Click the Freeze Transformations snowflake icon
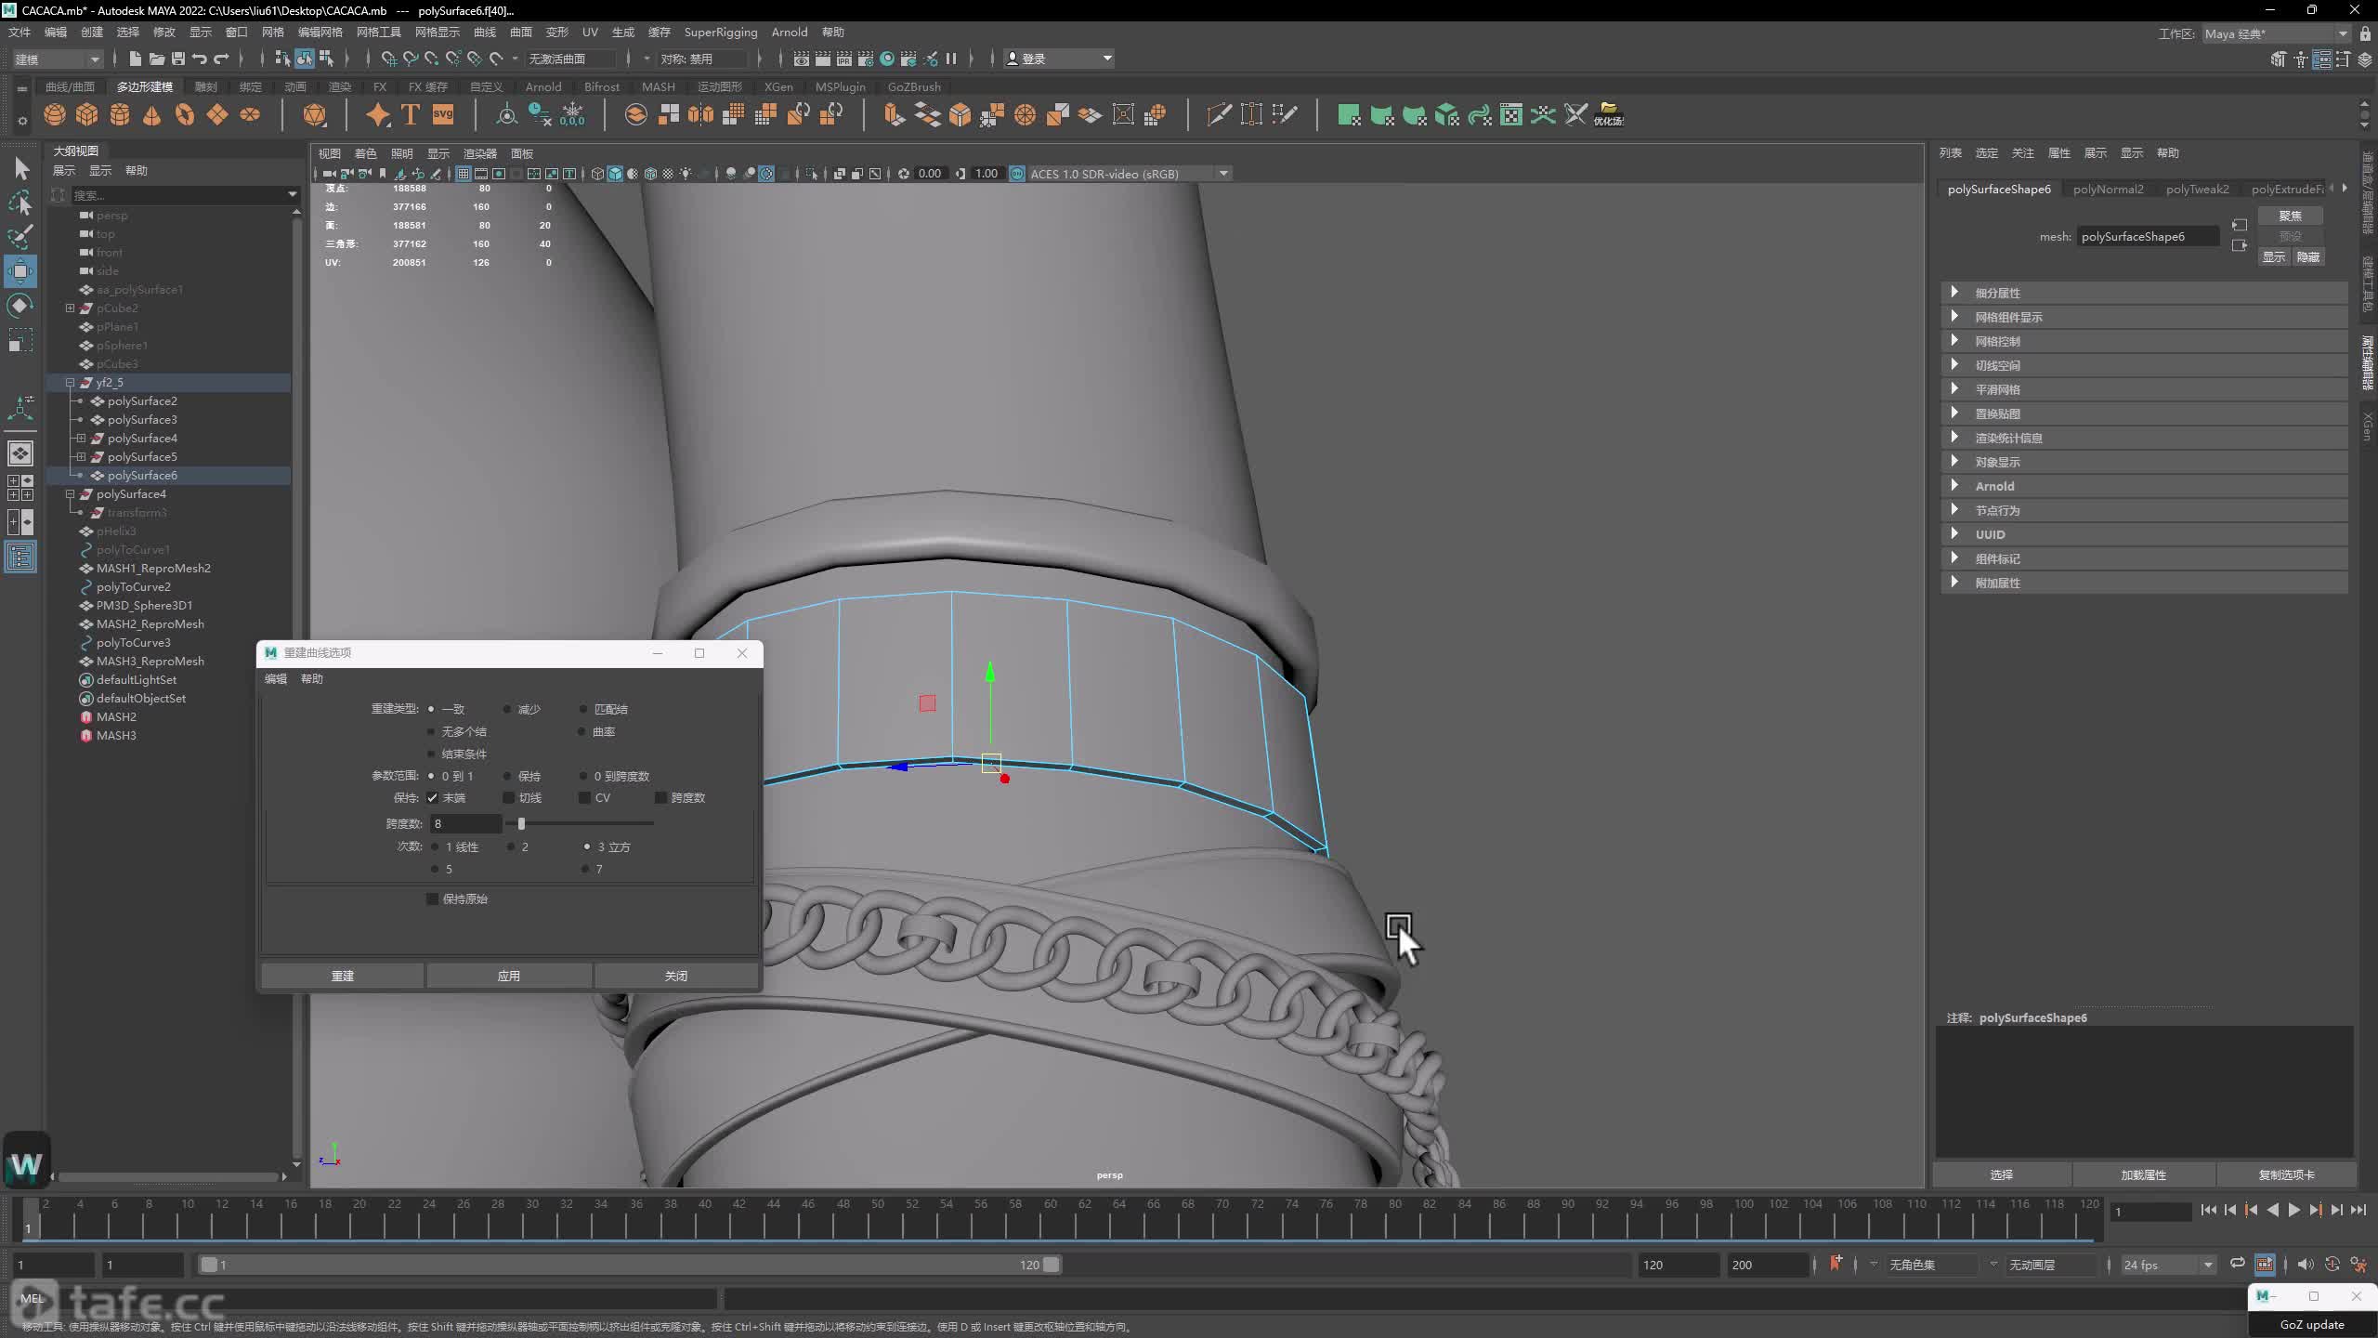The width and height of the screenshot is (2378, 1338). [x=572, y=114]
